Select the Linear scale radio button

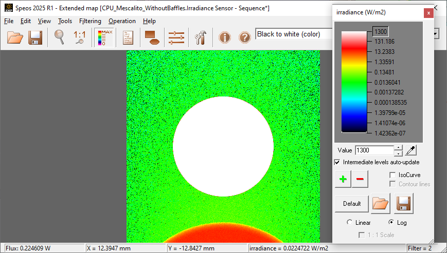(x=349, y=222)
